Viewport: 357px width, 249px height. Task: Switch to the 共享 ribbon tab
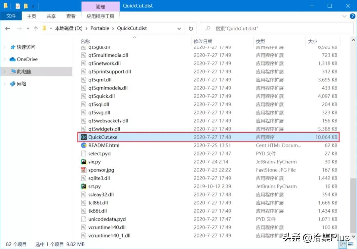(51, 16)
